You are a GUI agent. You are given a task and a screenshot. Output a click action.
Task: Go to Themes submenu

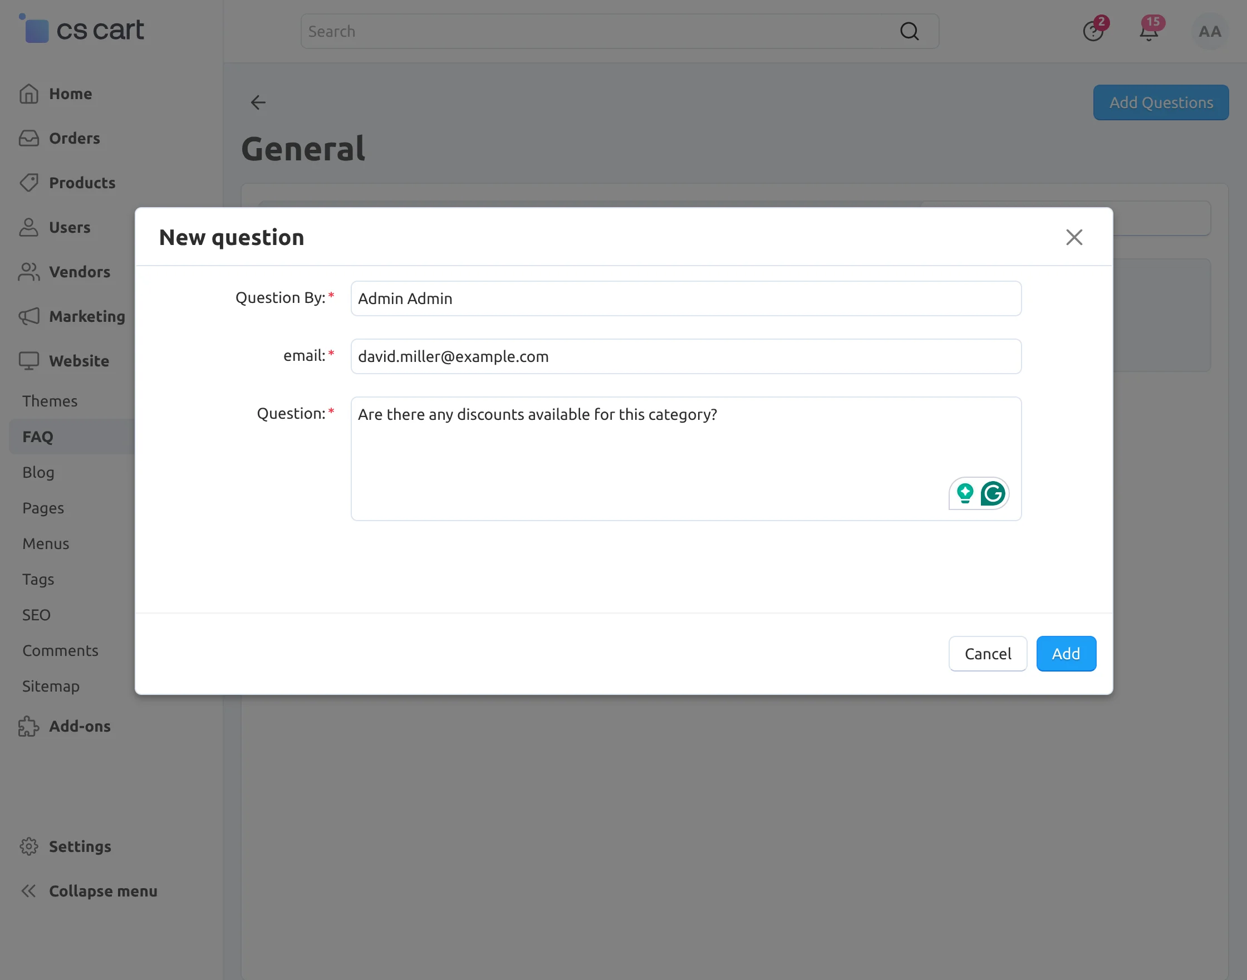(x=50, y=401)
